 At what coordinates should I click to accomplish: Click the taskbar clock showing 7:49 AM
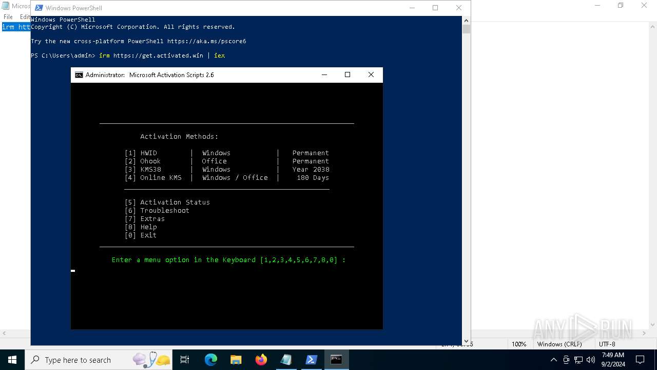(613, 360)
